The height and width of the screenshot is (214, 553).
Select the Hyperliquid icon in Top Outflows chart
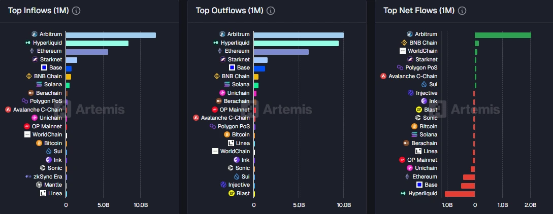tap(216, 43)
